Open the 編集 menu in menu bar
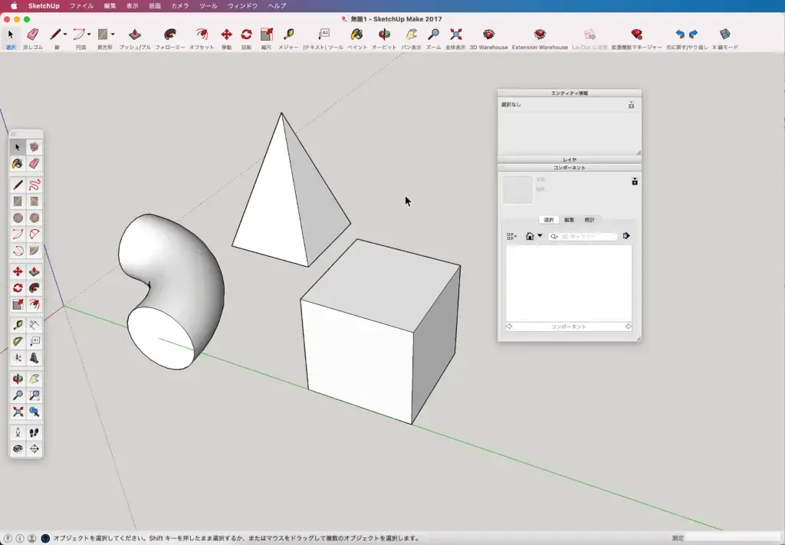785x545 pixels. 110,6
